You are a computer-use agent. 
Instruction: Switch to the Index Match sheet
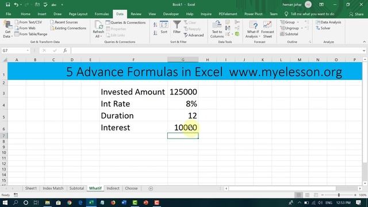(53, 188)
